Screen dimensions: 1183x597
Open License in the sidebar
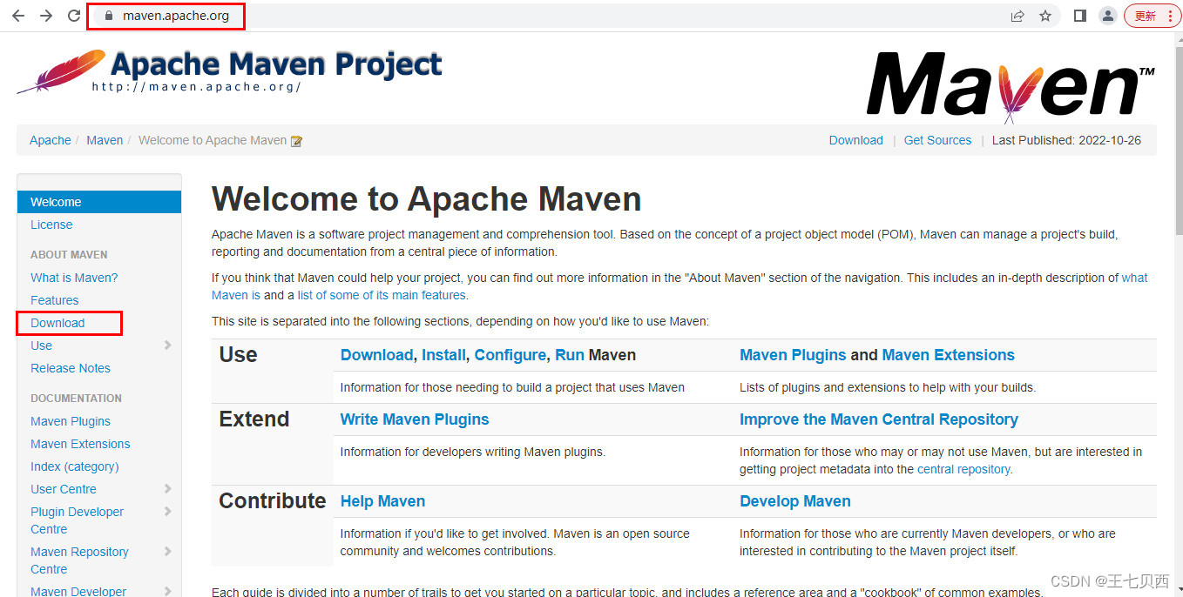[x=51, y=225]
